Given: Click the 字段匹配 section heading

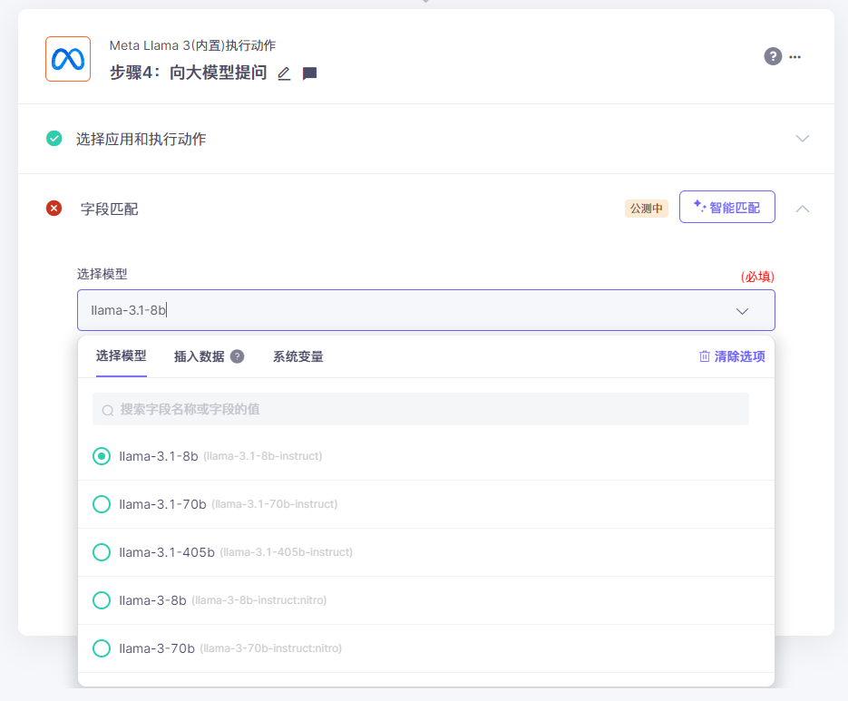Looking at the screenshot, I should [x=109, y=209].
